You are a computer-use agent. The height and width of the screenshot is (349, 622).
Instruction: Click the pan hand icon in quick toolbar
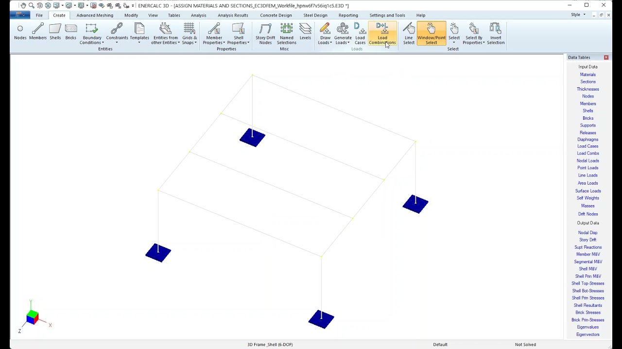pos(23,5)
